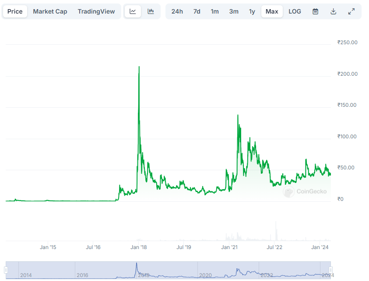The width and height of the screenshot is (369, 281).
Task: Click the 2021 price peak on chart
Action: pyautogui.click(x=238, y=115)
